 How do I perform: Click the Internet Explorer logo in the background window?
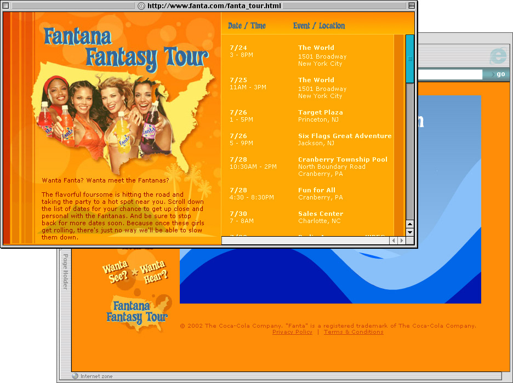pos(498,55)
